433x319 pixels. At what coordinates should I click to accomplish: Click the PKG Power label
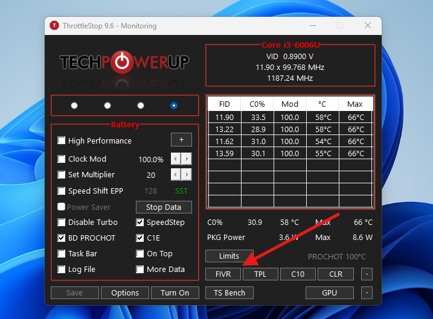click(x=226, y=238)
